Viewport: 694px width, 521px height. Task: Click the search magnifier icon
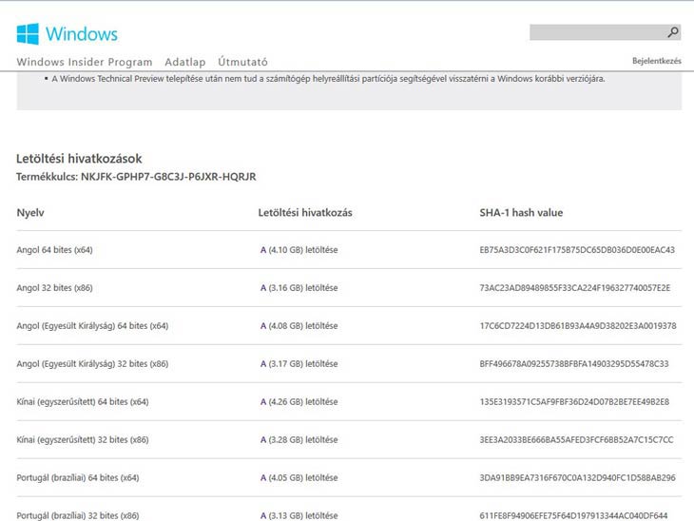pos(673,32)
